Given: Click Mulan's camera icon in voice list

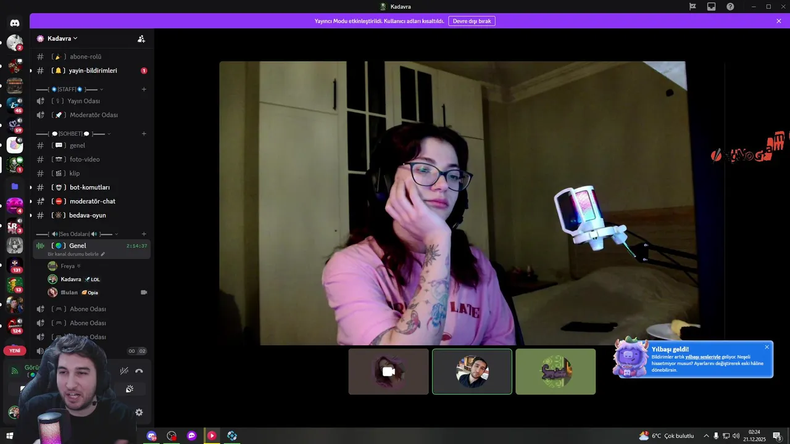Looking at the screenshot, I should click(x=144, y=292).
